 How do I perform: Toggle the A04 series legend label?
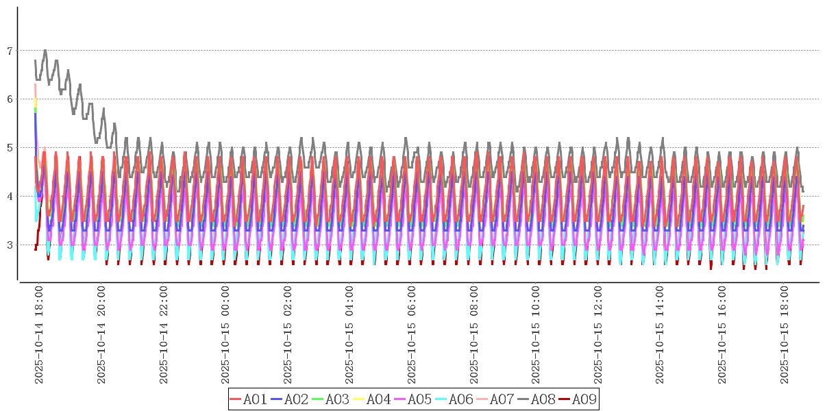point(378,399)
